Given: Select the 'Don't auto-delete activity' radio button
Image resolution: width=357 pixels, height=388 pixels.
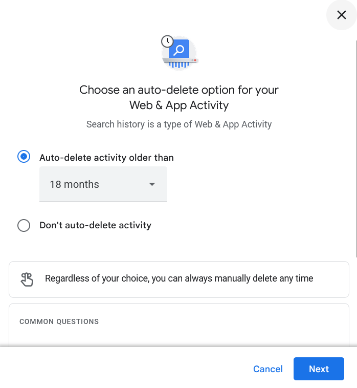Looking at the screenshot, I should [24, 225].
